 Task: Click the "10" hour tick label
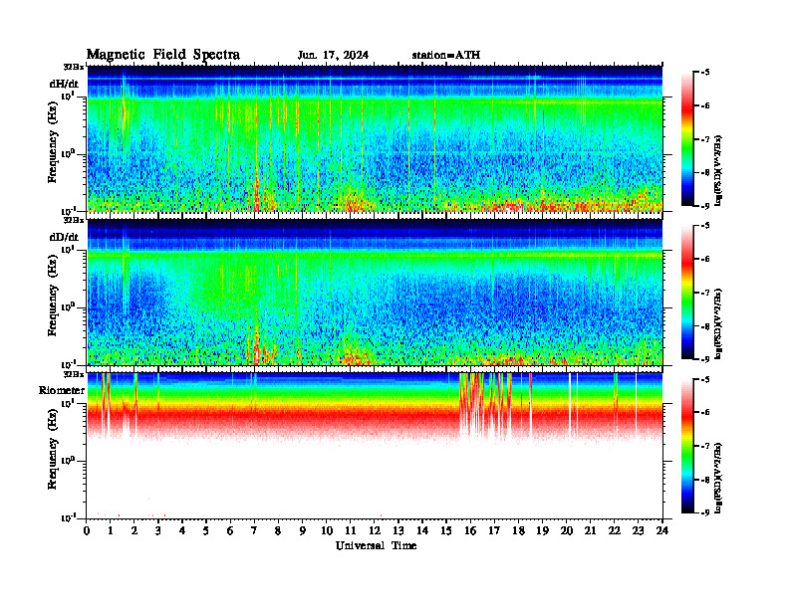(x=327, y=531)
